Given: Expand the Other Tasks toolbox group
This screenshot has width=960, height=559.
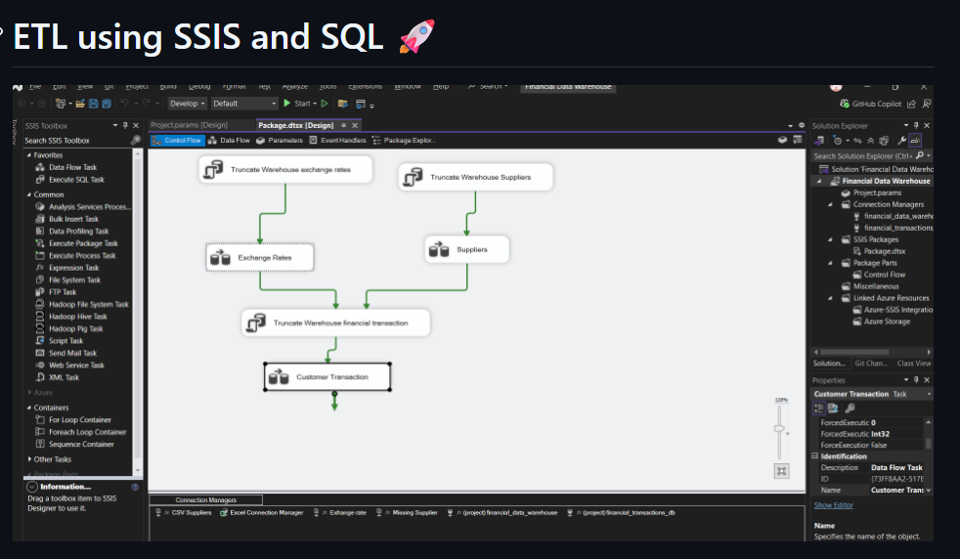Looking at the screenshot, I should 29,459.
